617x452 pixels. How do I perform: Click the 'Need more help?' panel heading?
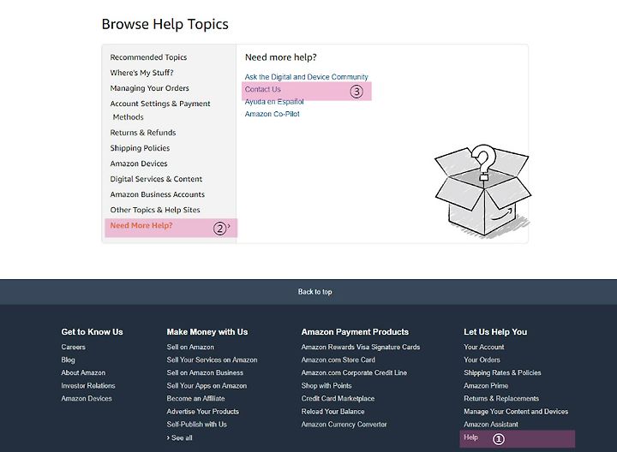(280, 57)
